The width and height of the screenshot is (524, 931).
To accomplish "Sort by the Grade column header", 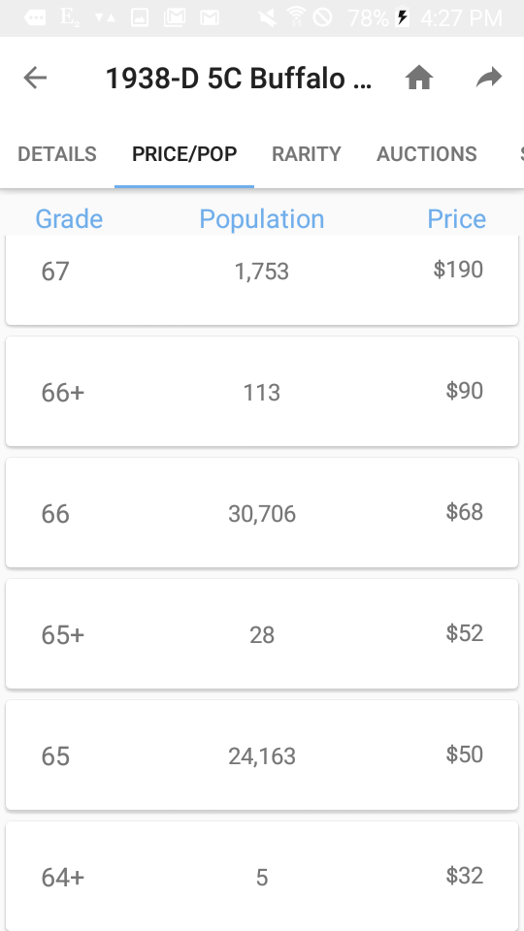I will [69, 219].
